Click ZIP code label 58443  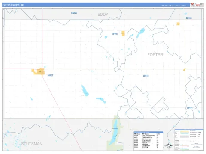point(145,76)
